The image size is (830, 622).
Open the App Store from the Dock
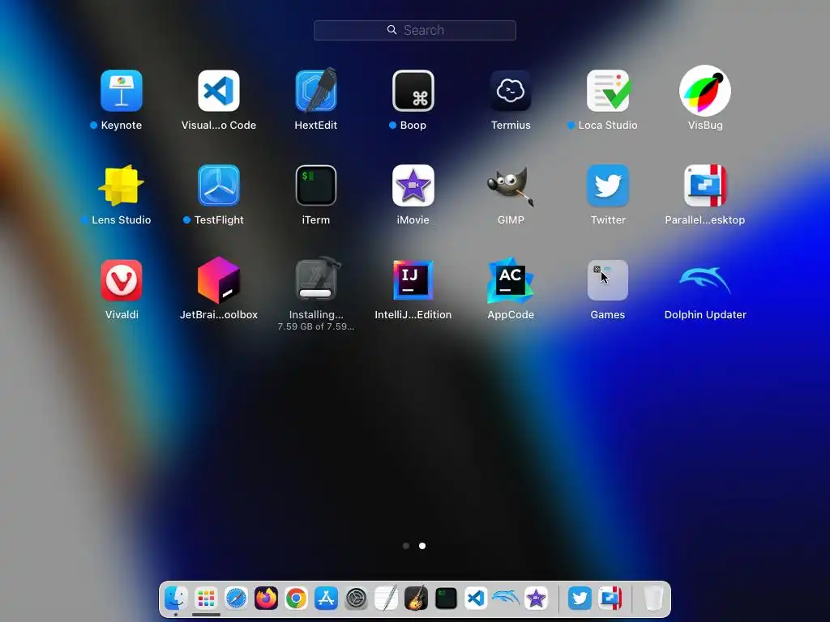(326, 599)
